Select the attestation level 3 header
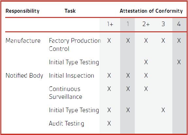 click(x=163, y=24)
